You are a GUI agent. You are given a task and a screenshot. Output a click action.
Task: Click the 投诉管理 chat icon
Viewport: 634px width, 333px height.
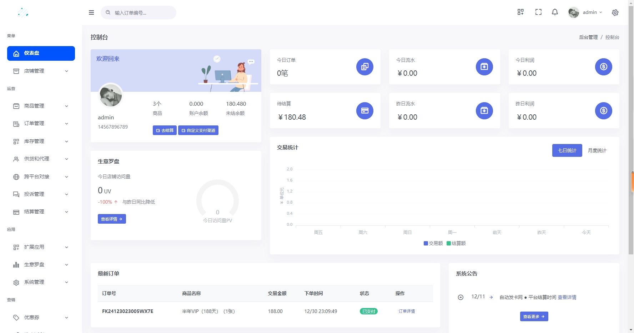(16, 194)
